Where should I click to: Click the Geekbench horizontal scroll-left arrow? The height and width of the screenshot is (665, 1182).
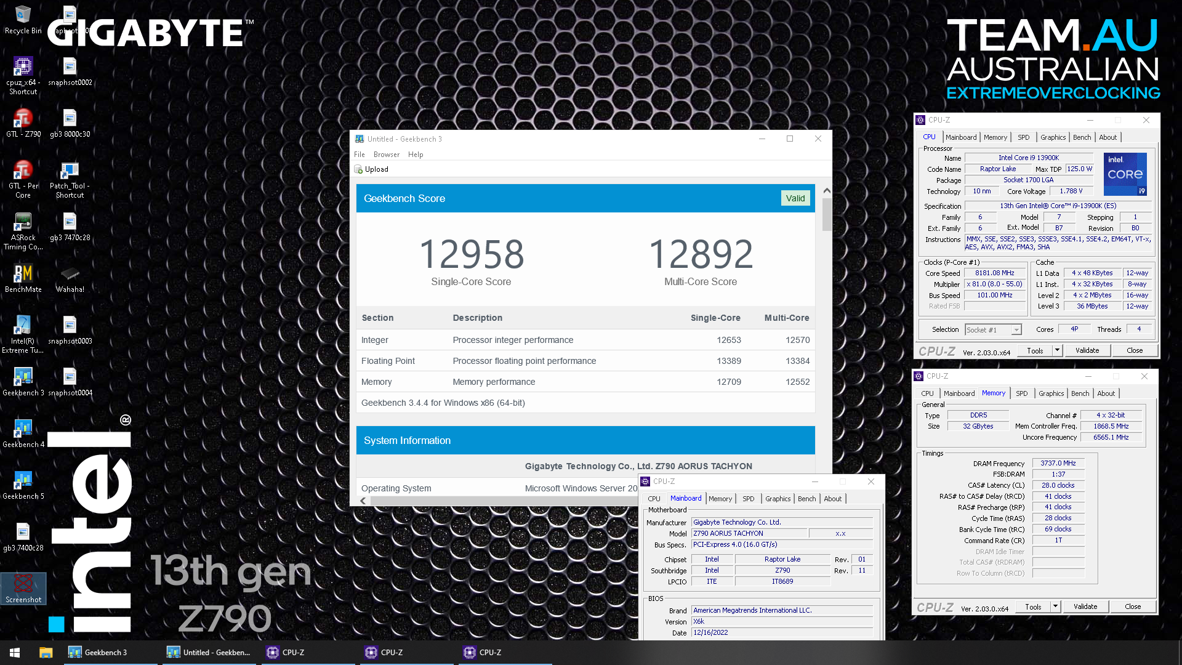(363, 501)
